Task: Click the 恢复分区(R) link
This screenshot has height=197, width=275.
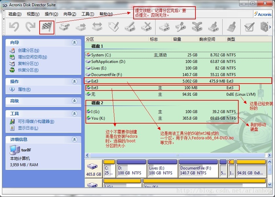Action: [28, 70]
